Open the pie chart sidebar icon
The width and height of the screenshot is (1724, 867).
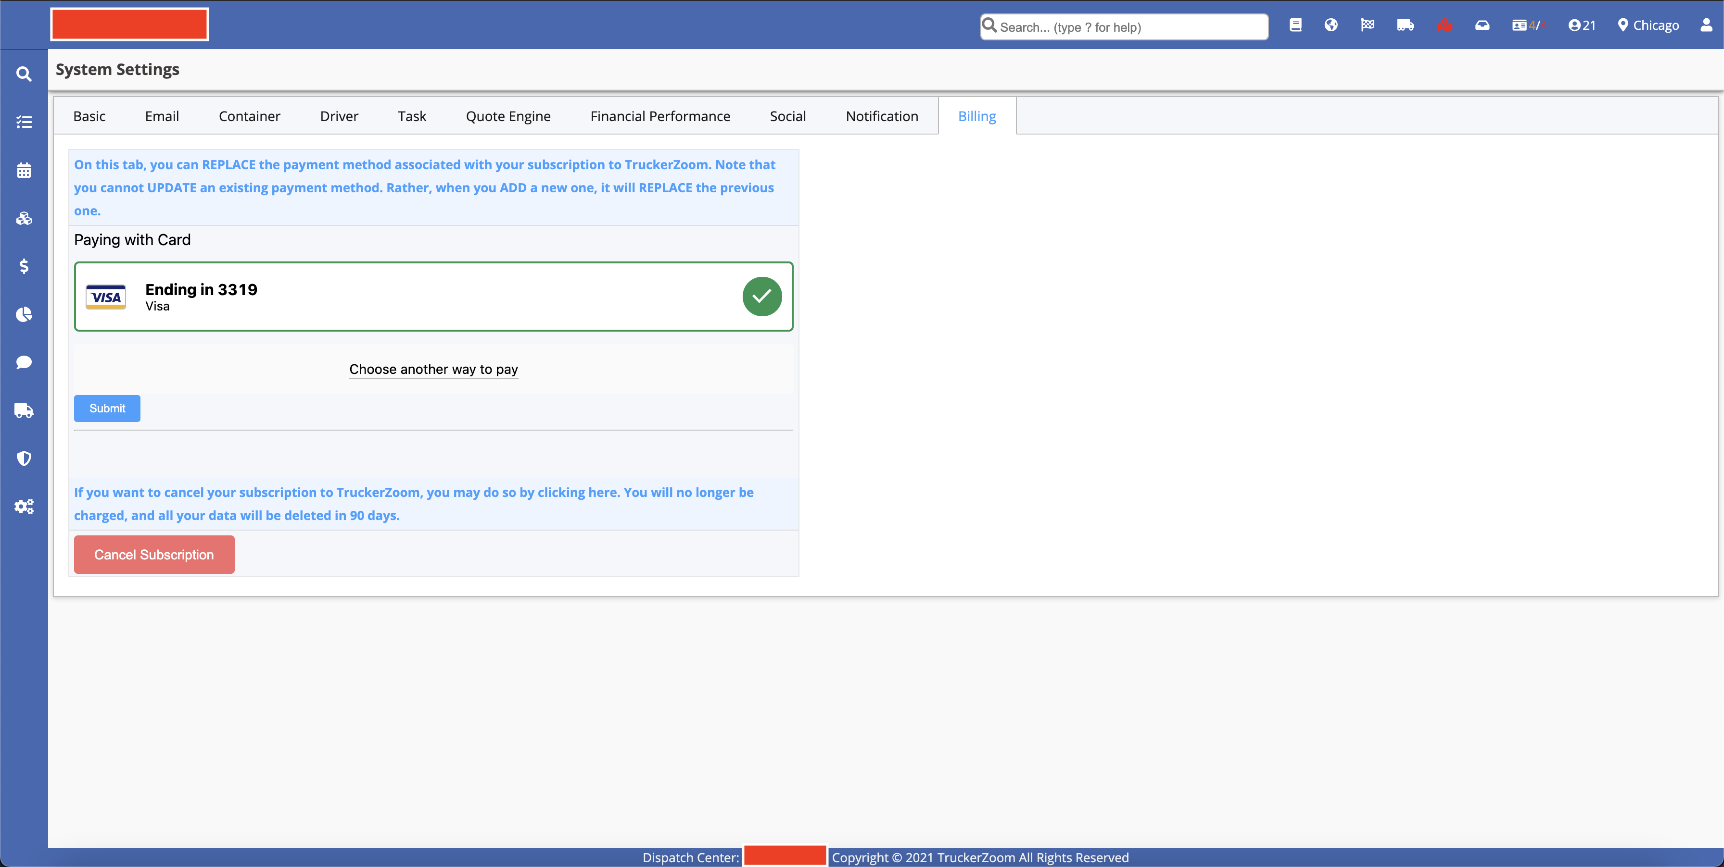click(24, 314)
